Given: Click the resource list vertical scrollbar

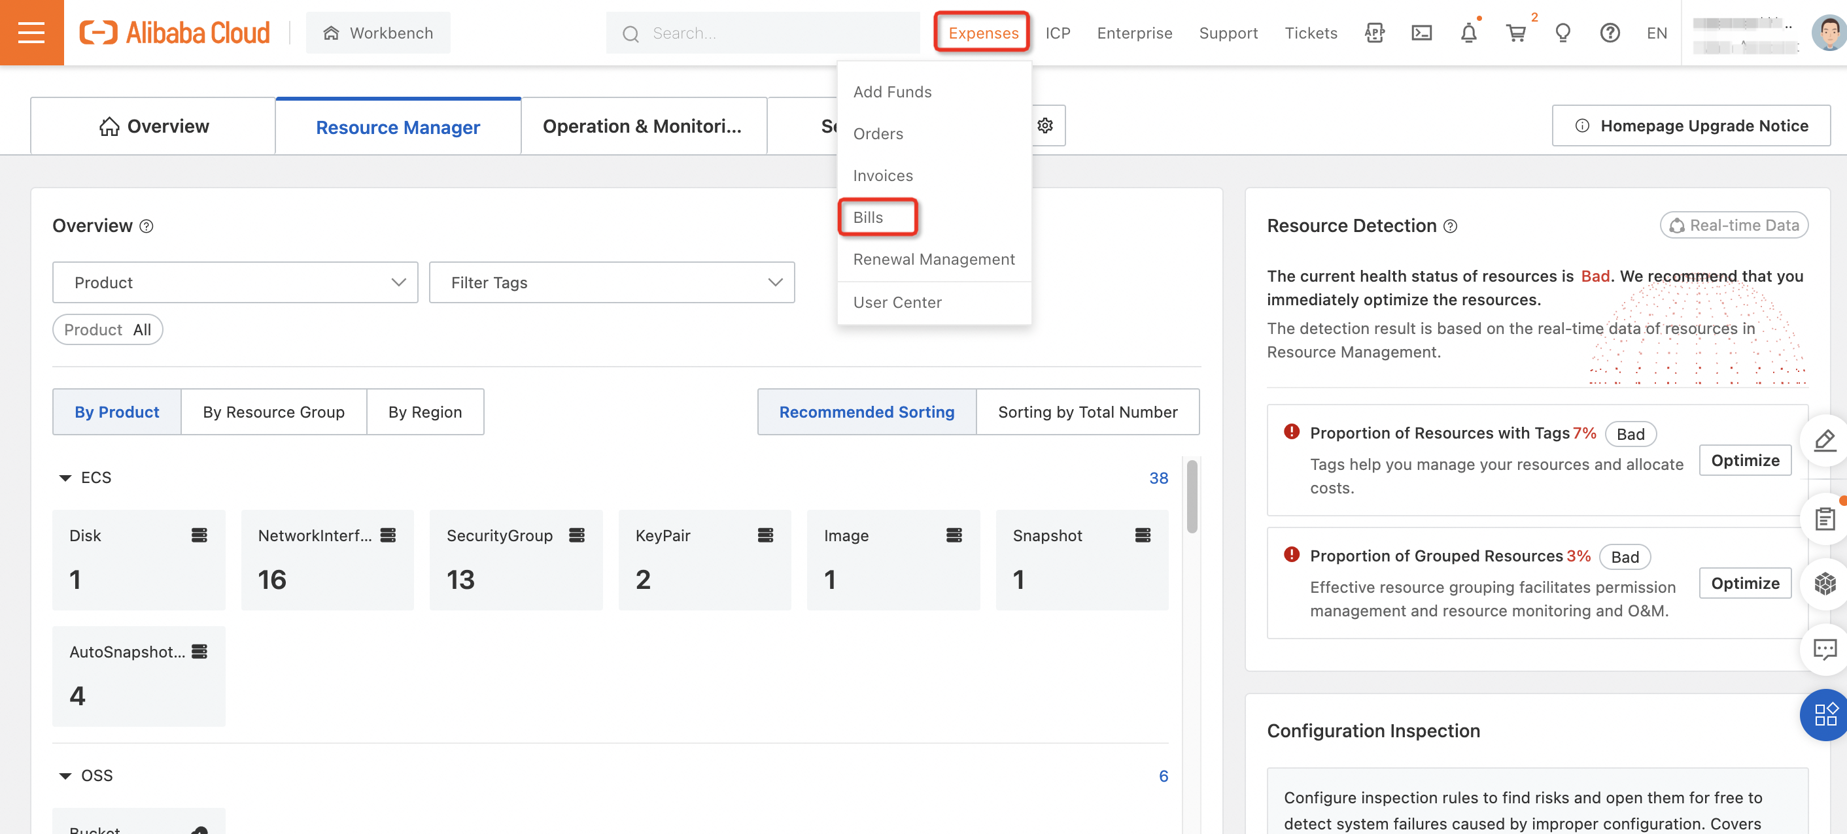Looking at the screenshot, I should coord(1192,497).
